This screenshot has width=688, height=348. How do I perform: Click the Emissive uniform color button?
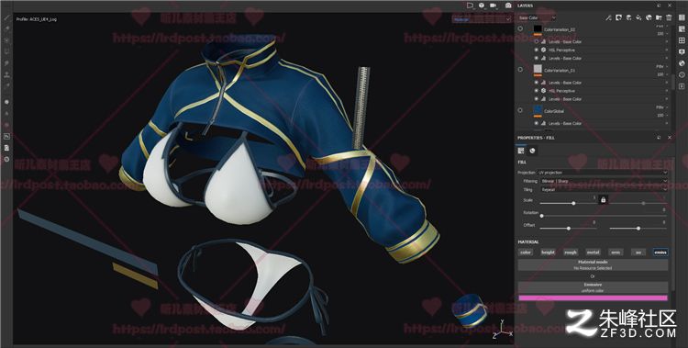[593, 287]
